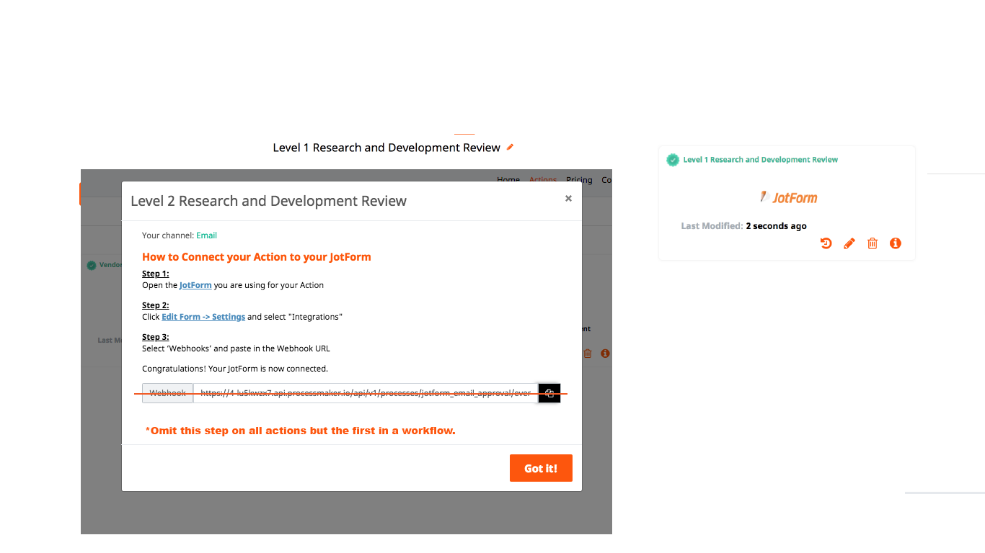Click the pencil edit icon on Level 1 card
985x553 pixels.
[x=849, y=243]
